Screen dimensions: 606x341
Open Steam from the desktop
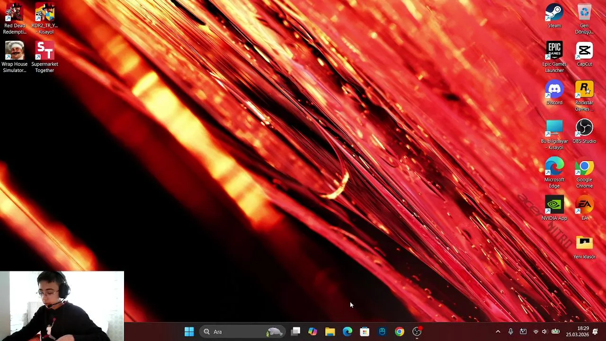pyautogui.click(x=554, y=16)
